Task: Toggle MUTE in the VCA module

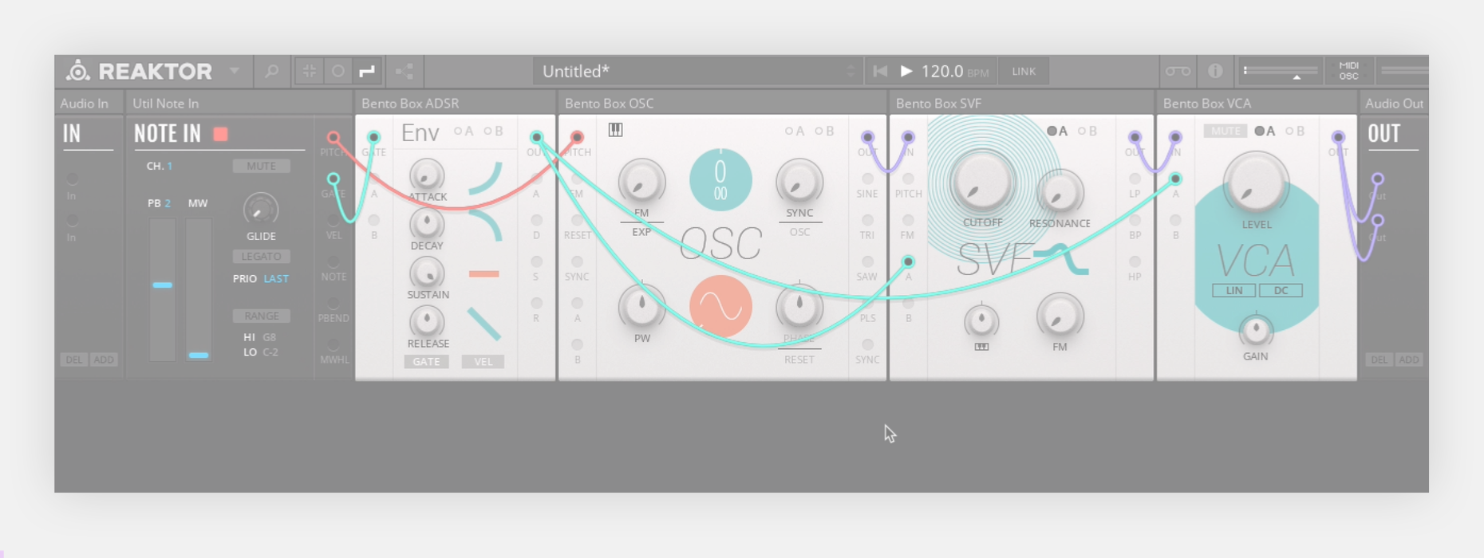Action: tap(1225, 131)
